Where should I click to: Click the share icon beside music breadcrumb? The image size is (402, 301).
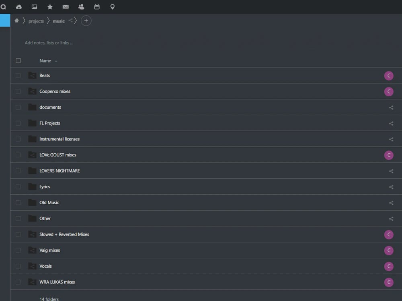click(x=70, y=20)
